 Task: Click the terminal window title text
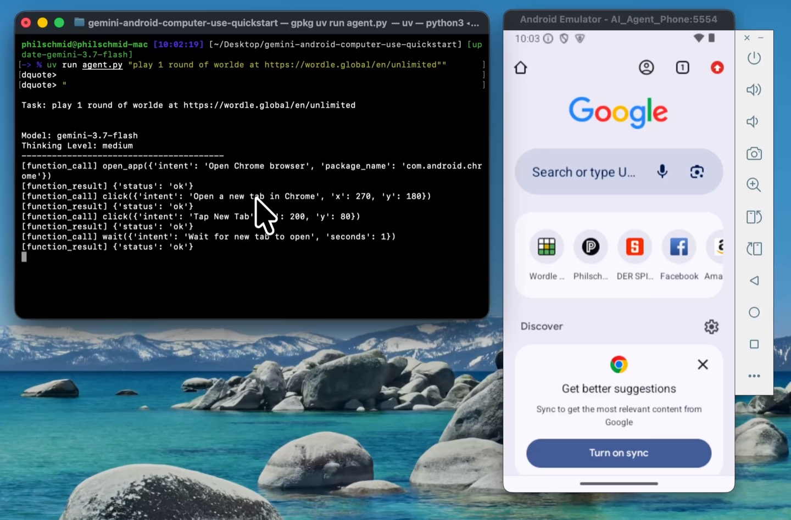coord(283,23)
